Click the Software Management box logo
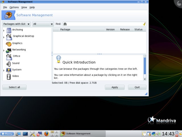This screenshot has height=137, width=182. (8, 15)
